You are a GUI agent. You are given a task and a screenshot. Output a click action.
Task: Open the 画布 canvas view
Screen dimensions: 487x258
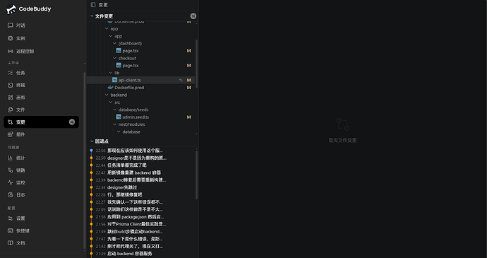[41, 98]
